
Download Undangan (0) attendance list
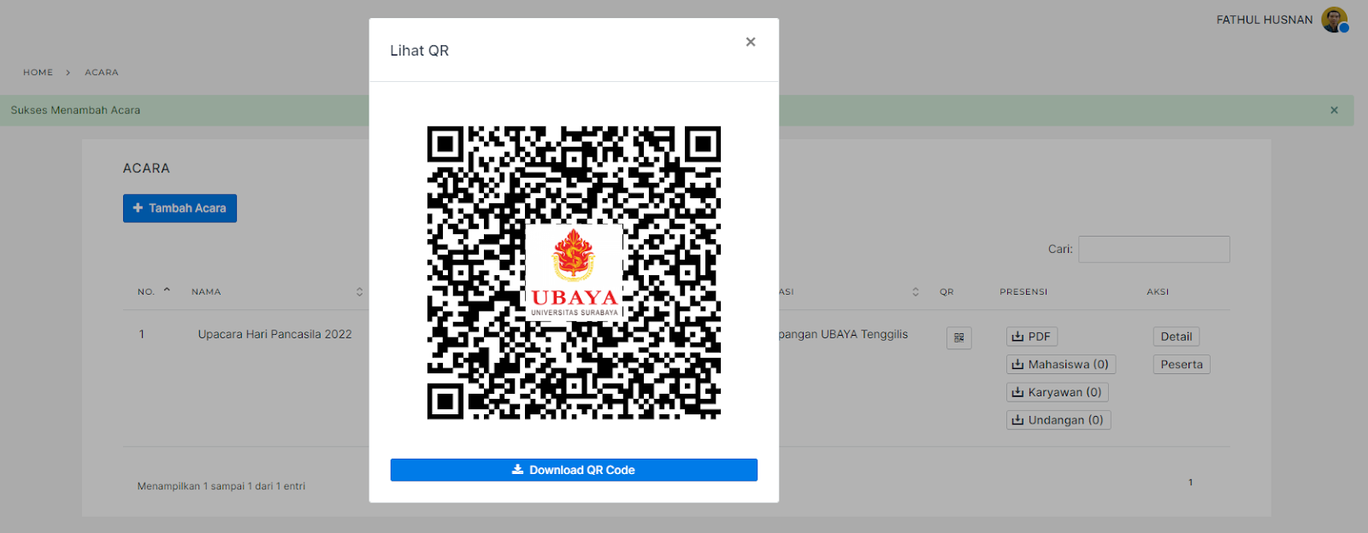click(1058, 420)
